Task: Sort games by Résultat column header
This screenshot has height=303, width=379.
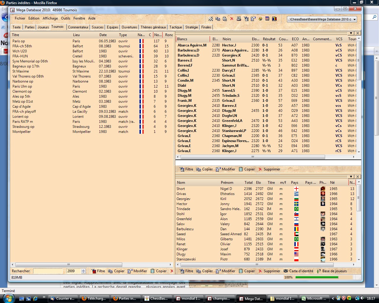Action: coord(269,39)
